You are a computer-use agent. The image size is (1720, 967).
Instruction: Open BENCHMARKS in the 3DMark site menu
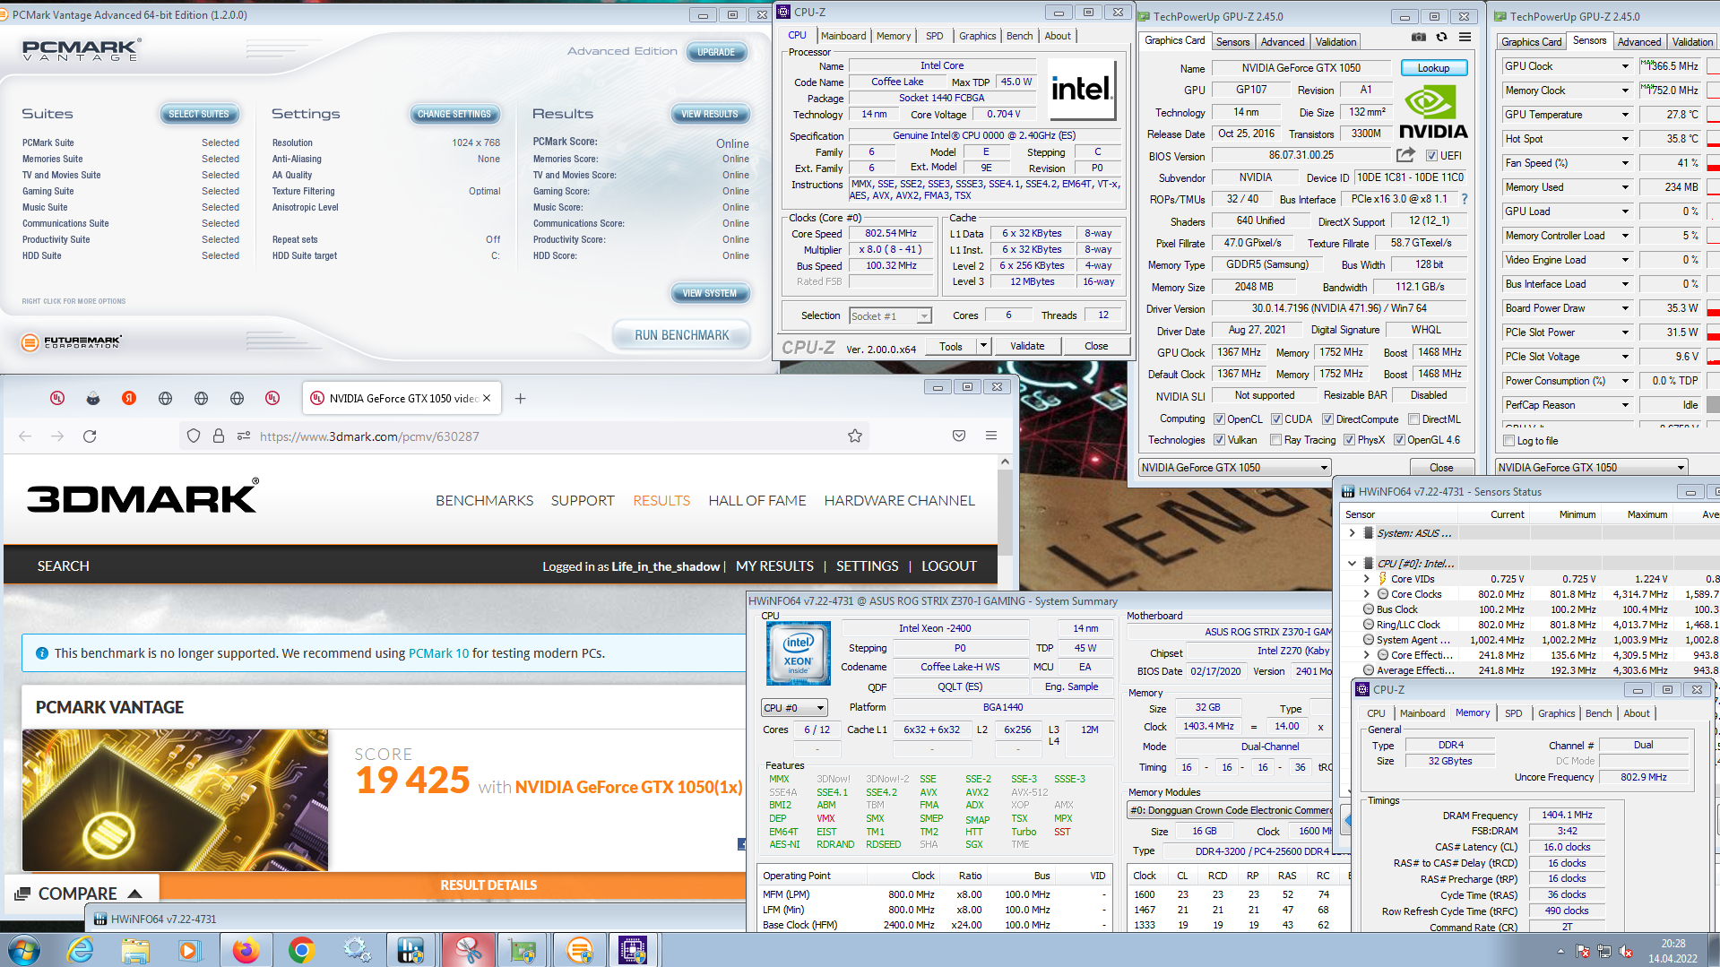click(x=484, y=501)
